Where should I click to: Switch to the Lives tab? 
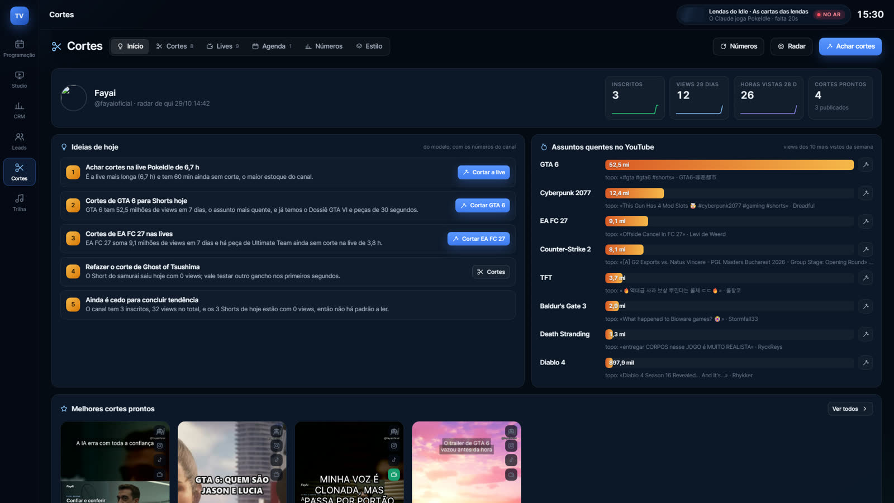(222, 46)
